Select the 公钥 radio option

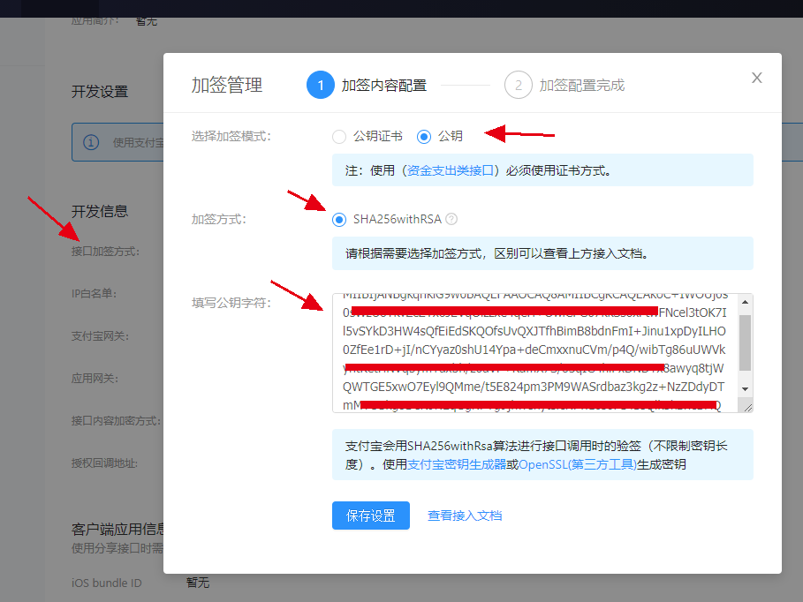tap(423, 137)
